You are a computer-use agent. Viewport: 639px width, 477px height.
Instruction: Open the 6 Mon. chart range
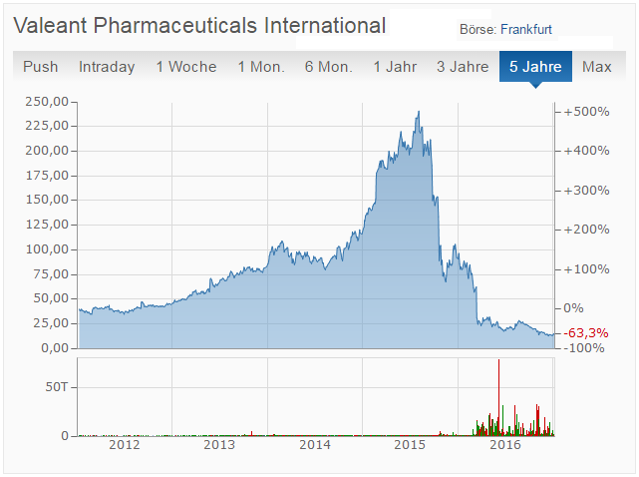(329, 67)
